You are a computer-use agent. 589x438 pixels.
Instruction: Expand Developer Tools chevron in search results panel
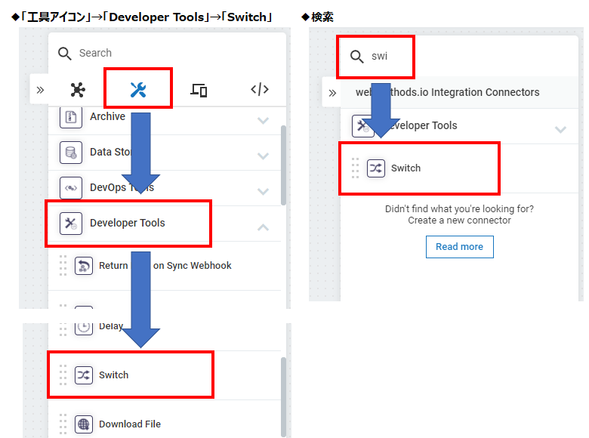click(560, 129)
